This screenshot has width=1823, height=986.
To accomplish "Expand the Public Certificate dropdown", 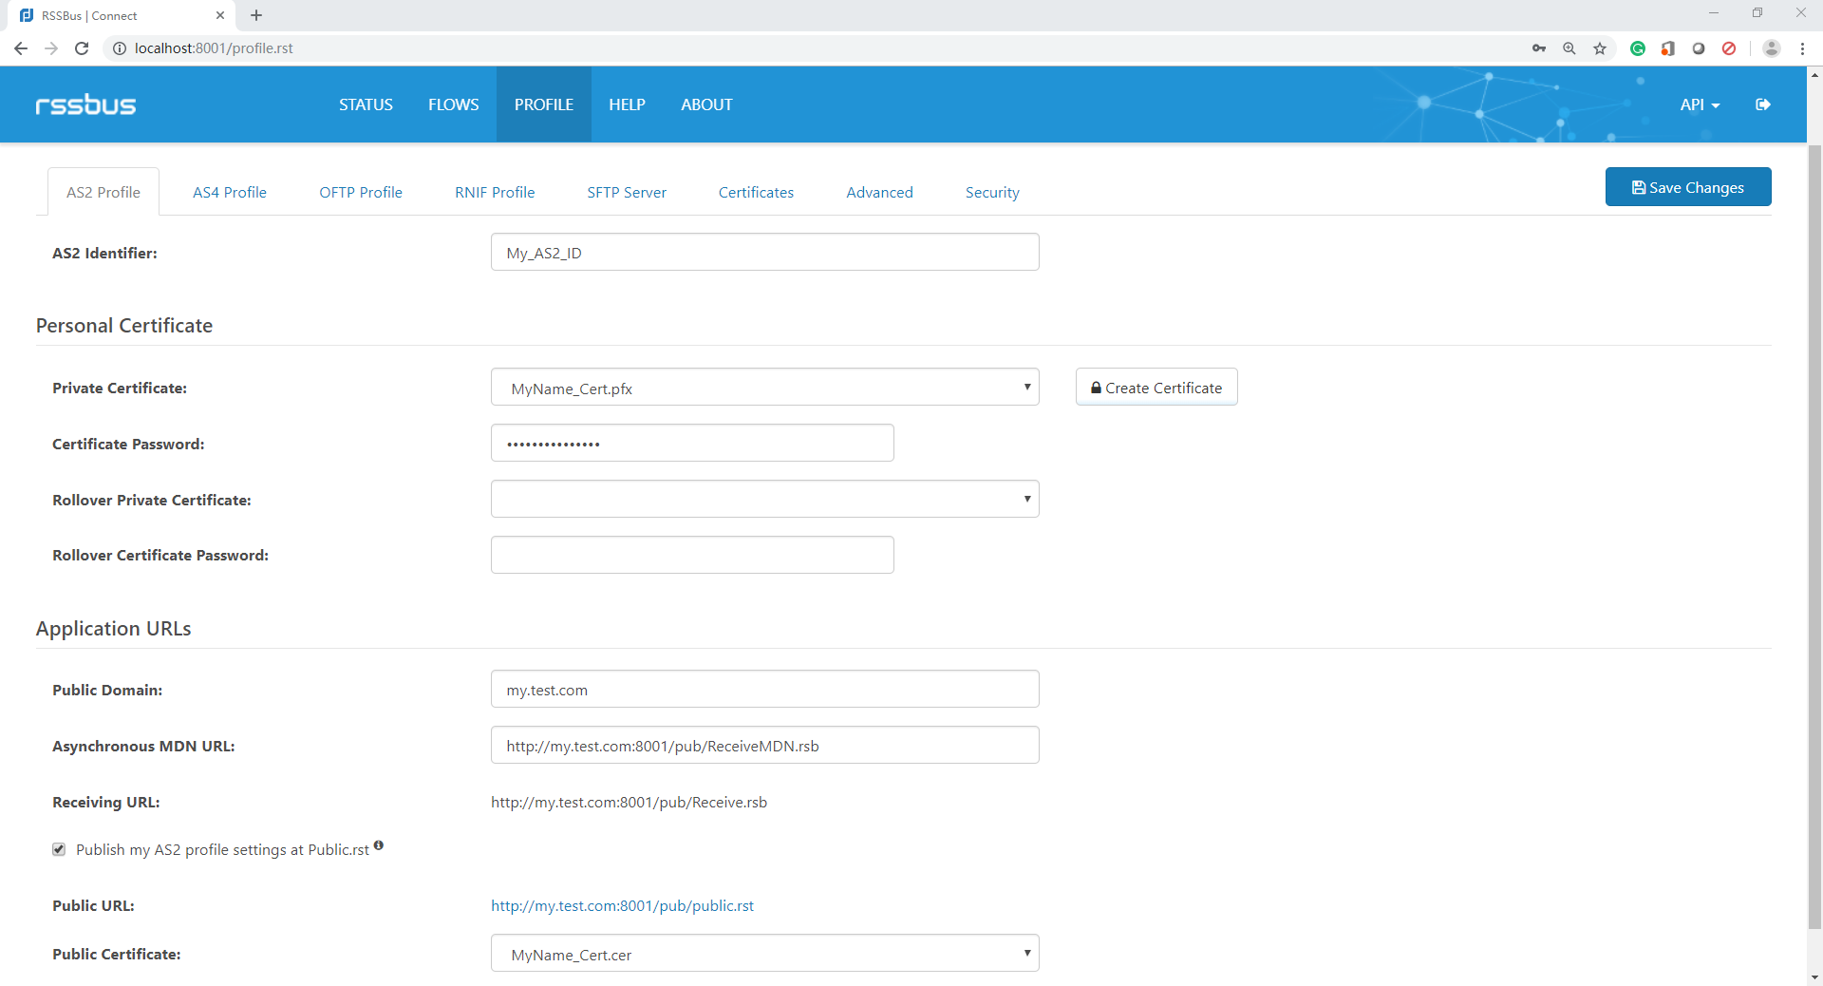I will click(764, 954).
